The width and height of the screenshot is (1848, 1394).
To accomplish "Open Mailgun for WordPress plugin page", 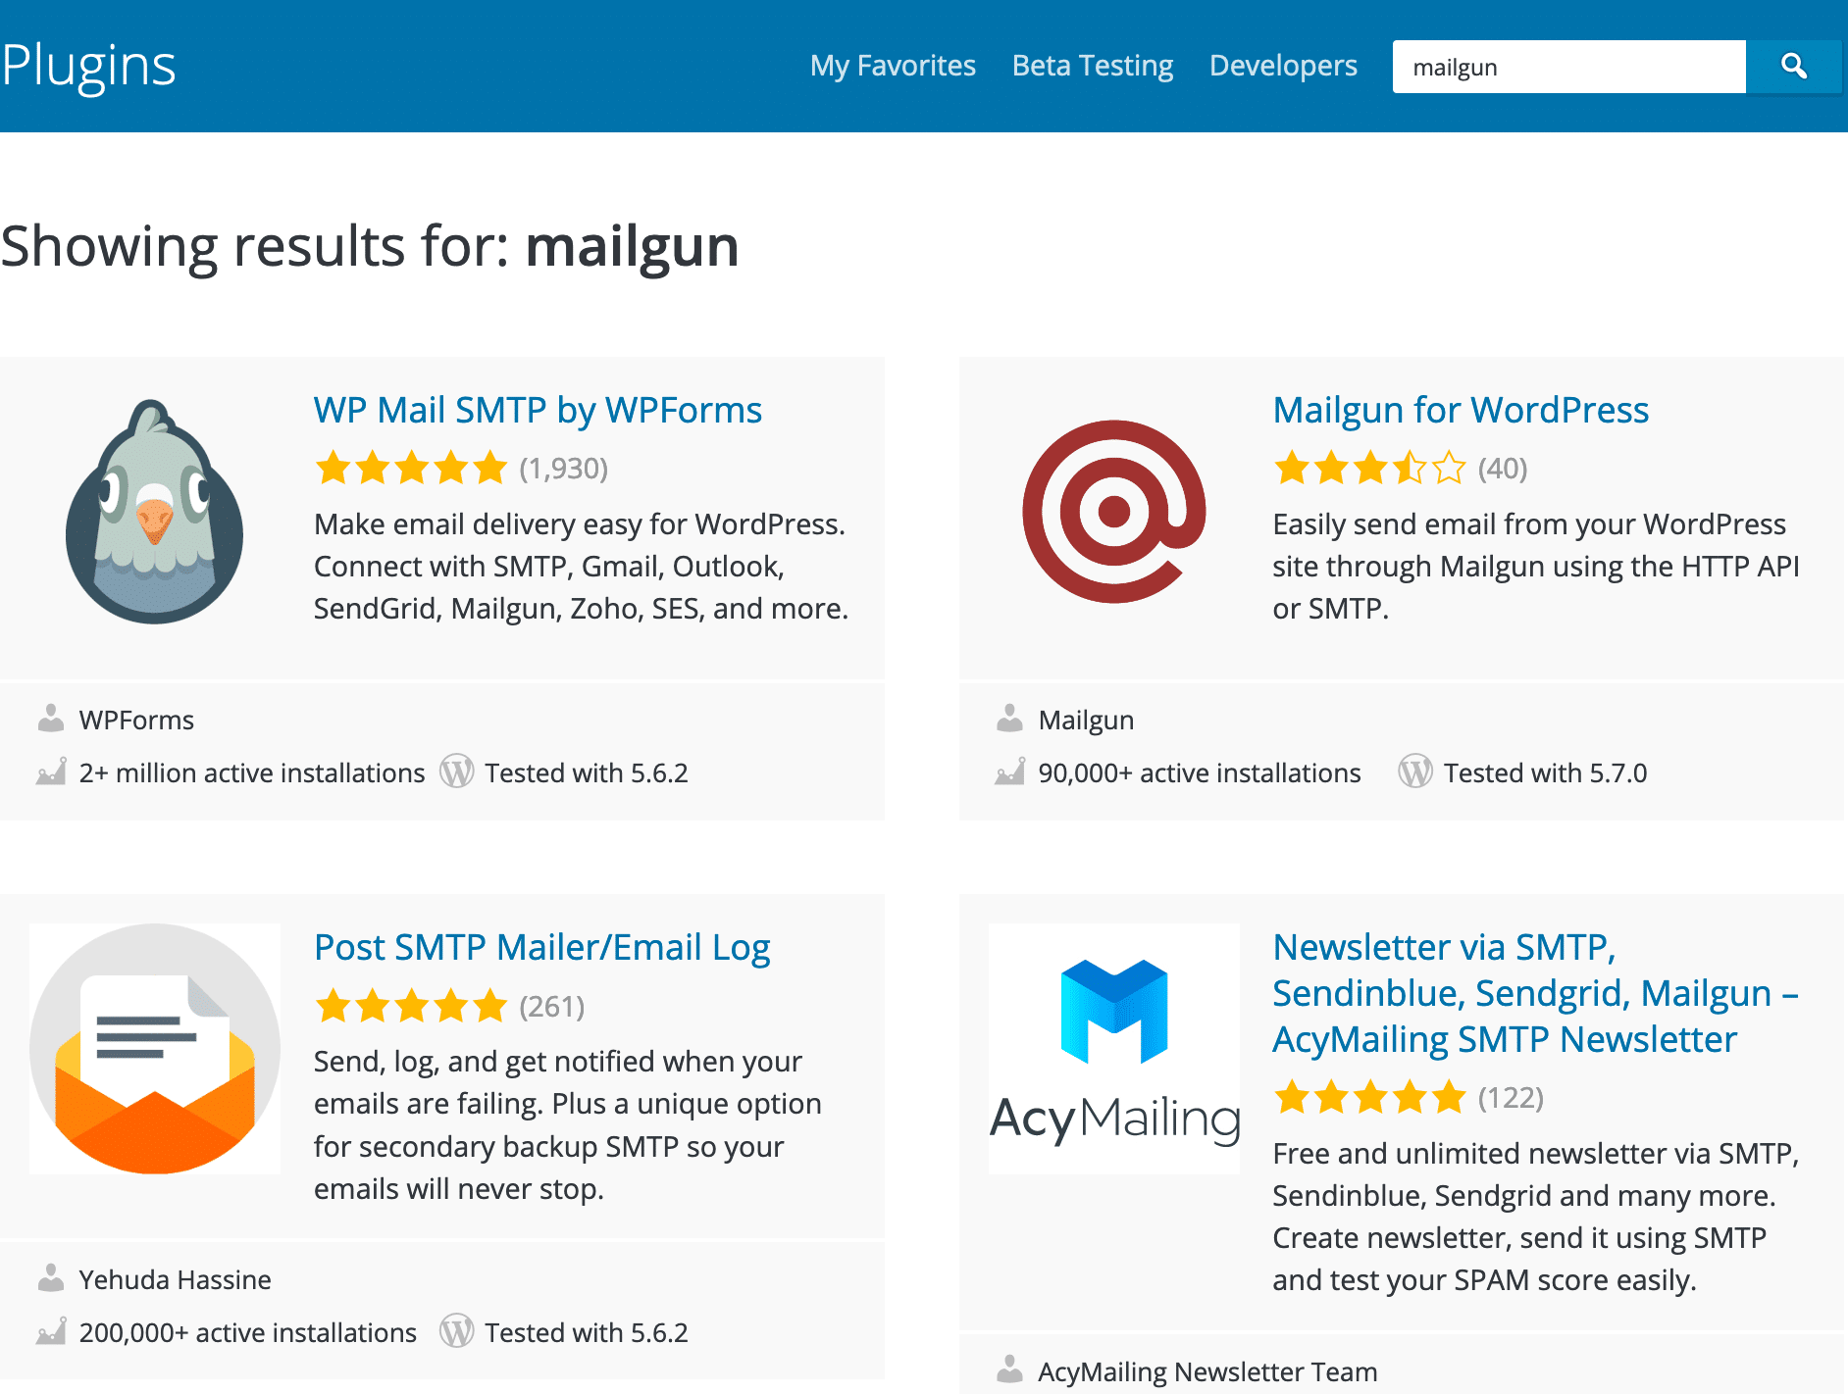I will coord(1461,410).
